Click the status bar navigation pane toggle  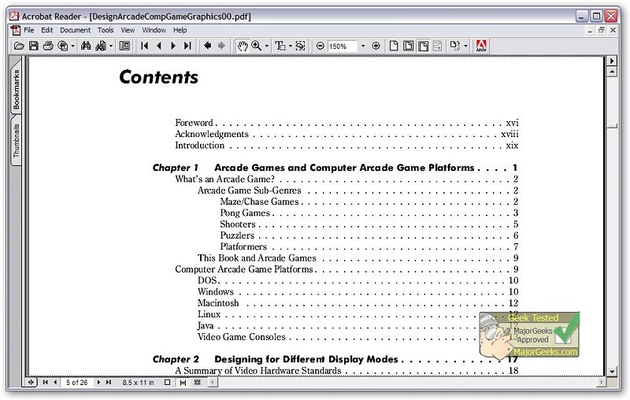click(31, 383)
